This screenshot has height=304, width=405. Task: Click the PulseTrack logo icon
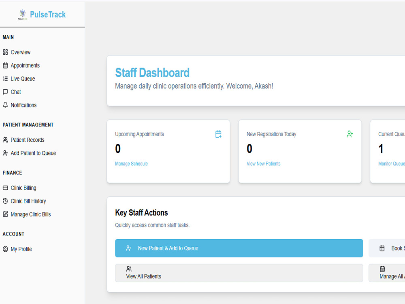pos(23,15)
